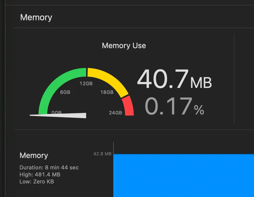Image resolution: width=254 pixels, height=197 pixels.
Task: Click the lower Memory graph heading
Action: 34,156
